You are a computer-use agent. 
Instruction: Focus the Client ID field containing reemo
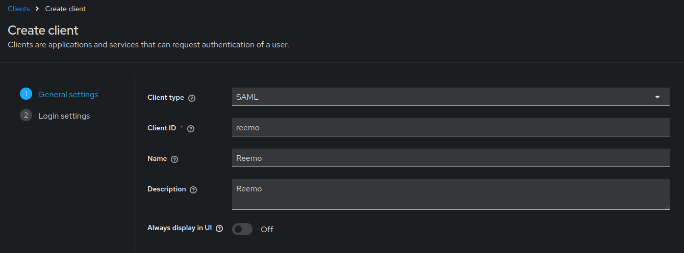tap(450, 127)
